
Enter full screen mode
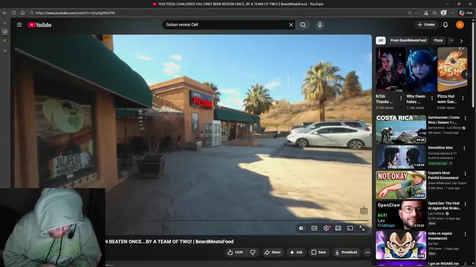pos(362,228)
